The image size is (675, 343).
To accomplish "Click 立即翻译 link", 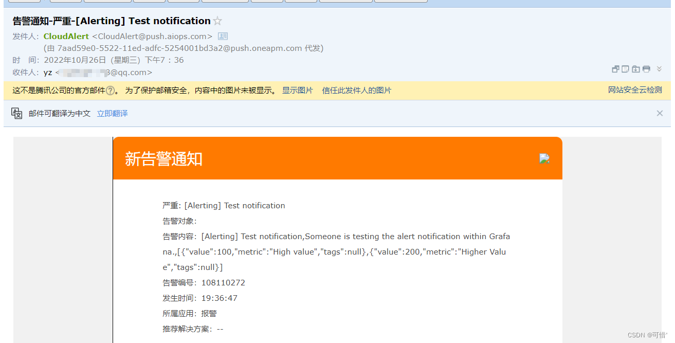I will (x=113, y=114).
